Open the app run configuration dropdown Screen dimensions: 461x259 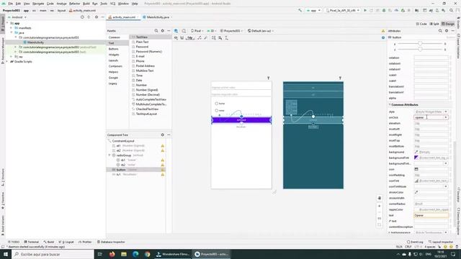(313, 10)
